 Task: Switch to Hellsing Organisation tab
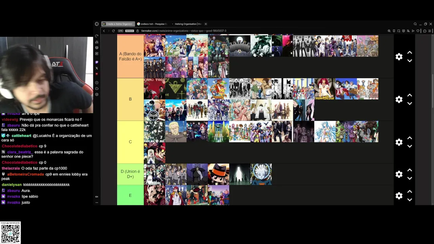[x=186, y=24]
